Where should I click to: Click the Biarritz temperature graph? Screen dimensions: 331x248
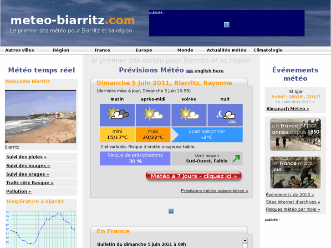pyautogui.click(x=41, y=229)
